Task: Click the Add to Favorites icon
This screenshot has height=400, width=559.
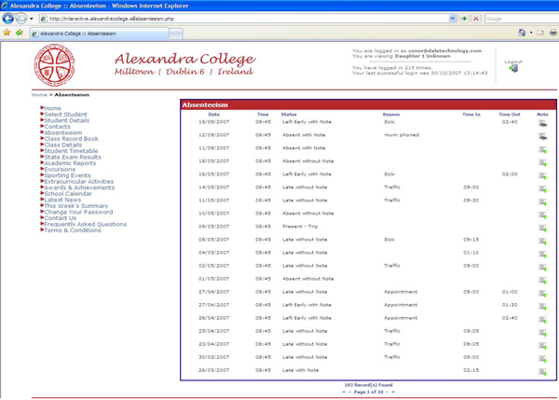Action: (x=20, y=33)
